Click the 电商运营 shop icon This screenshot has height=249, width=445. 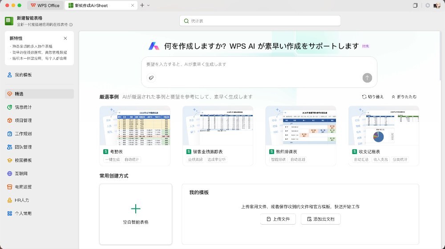(10, 187)
